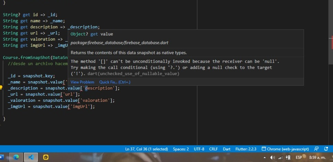Check the battery status icon in the system tray
Screen dimensions: 333x162
[x=288, y=158]
